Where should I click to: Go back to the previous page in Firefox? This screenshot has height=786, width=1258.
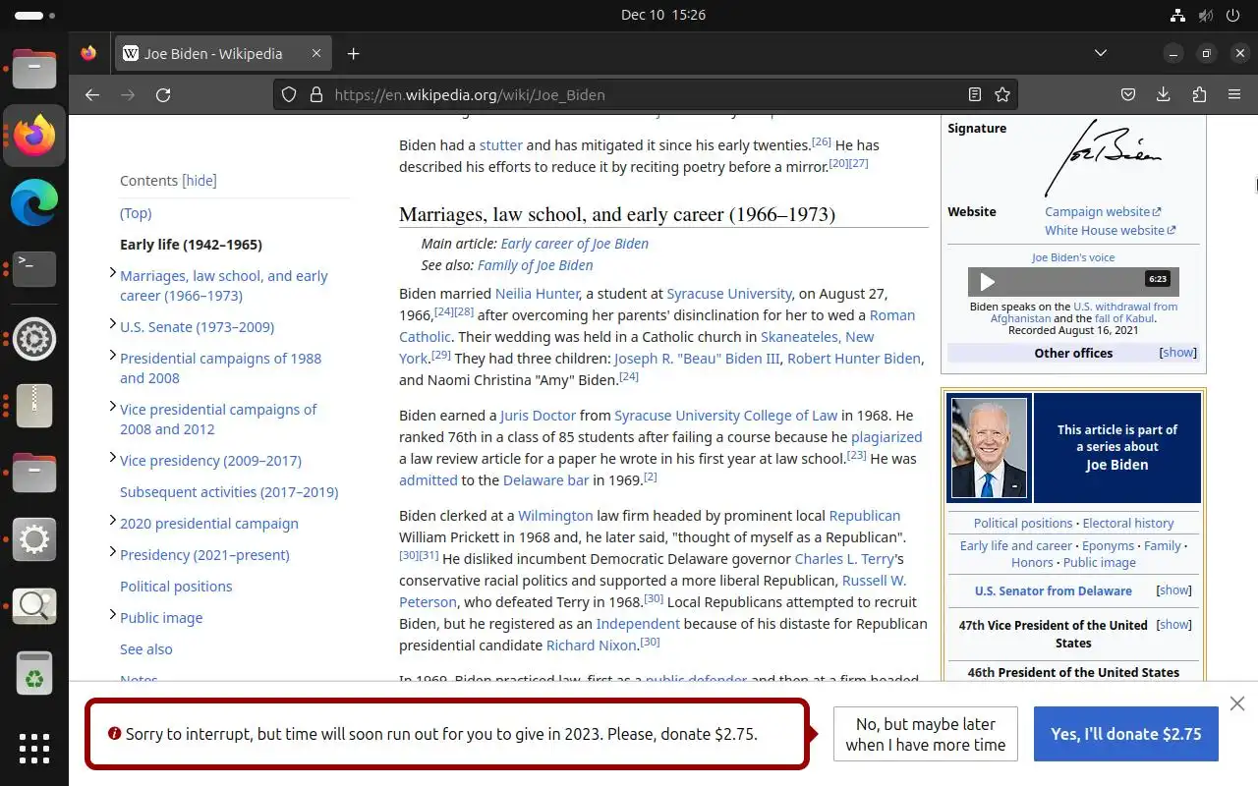click(92, 95)
